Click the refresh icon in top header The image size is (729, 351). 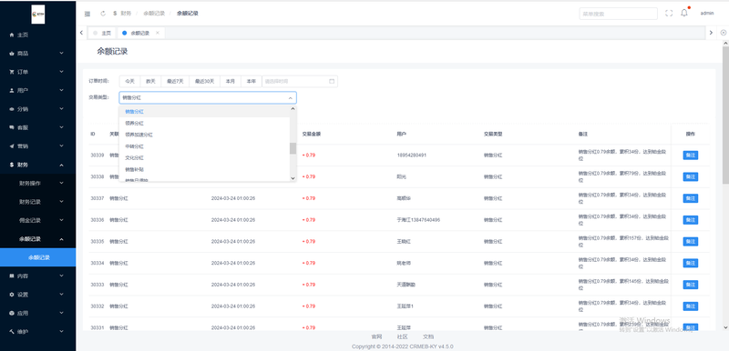click(x=103, y=14)
